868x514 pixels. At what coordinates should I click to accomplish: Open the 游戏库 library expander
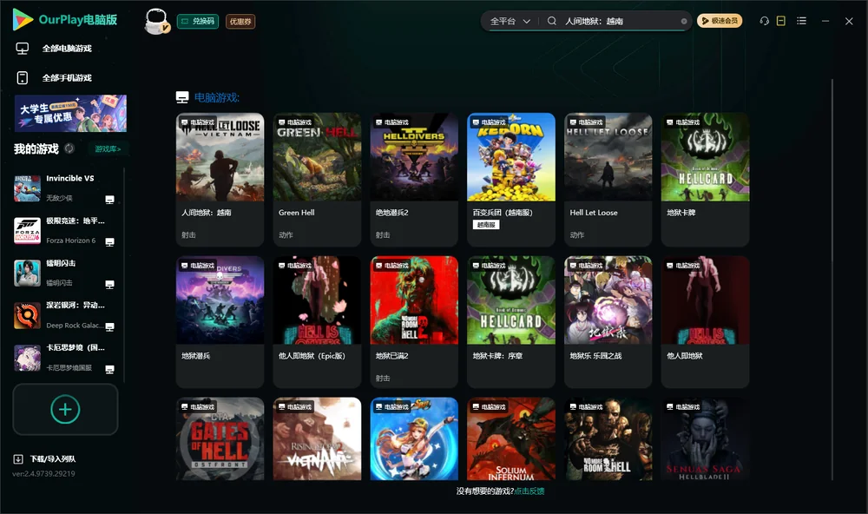[108, 148]
